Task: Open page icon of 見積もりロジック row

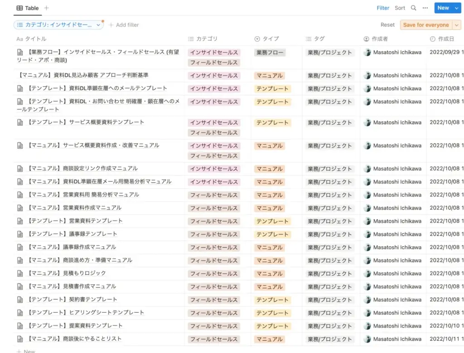Action: click(x=20, y=273)
